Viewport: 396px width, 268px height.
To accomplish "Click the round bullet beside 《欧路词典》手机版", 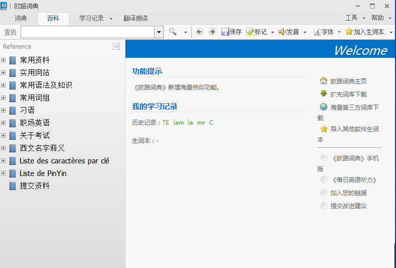I will pos(324,158).
